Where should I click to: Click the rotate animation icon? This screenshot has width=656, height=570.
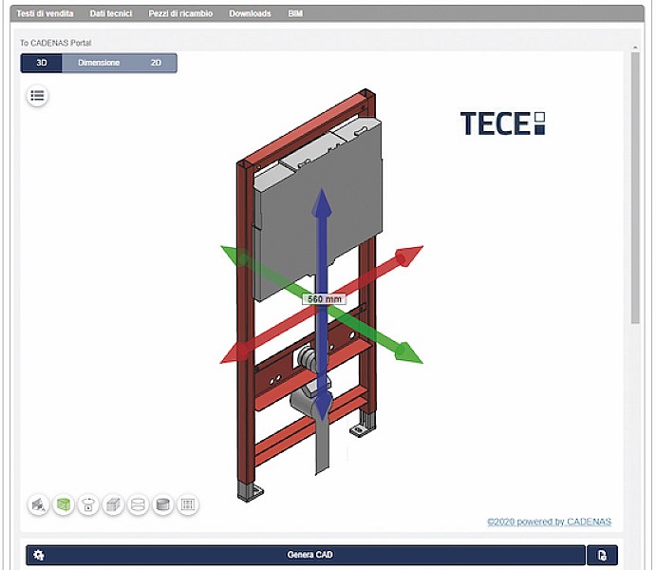pyautogui.click(x=88, y=505)
